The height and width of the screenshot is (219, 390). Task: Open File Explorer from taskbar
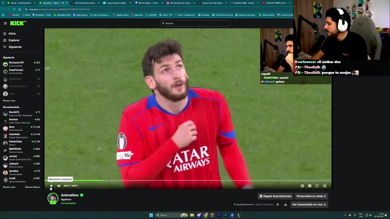coord(192,215)
